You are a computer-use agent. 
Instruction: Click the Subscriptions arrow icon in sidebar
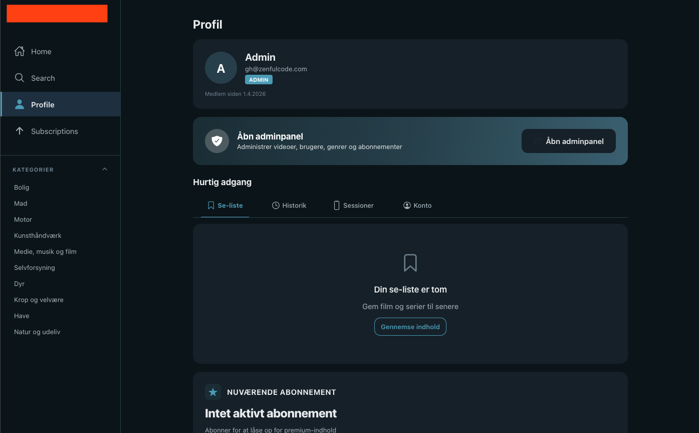click(20, 131)
